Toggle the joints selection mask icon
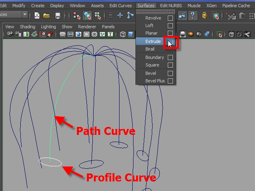The width and height of the screenshot is (255, 191). pyautogui.click(x=130, y=16)
